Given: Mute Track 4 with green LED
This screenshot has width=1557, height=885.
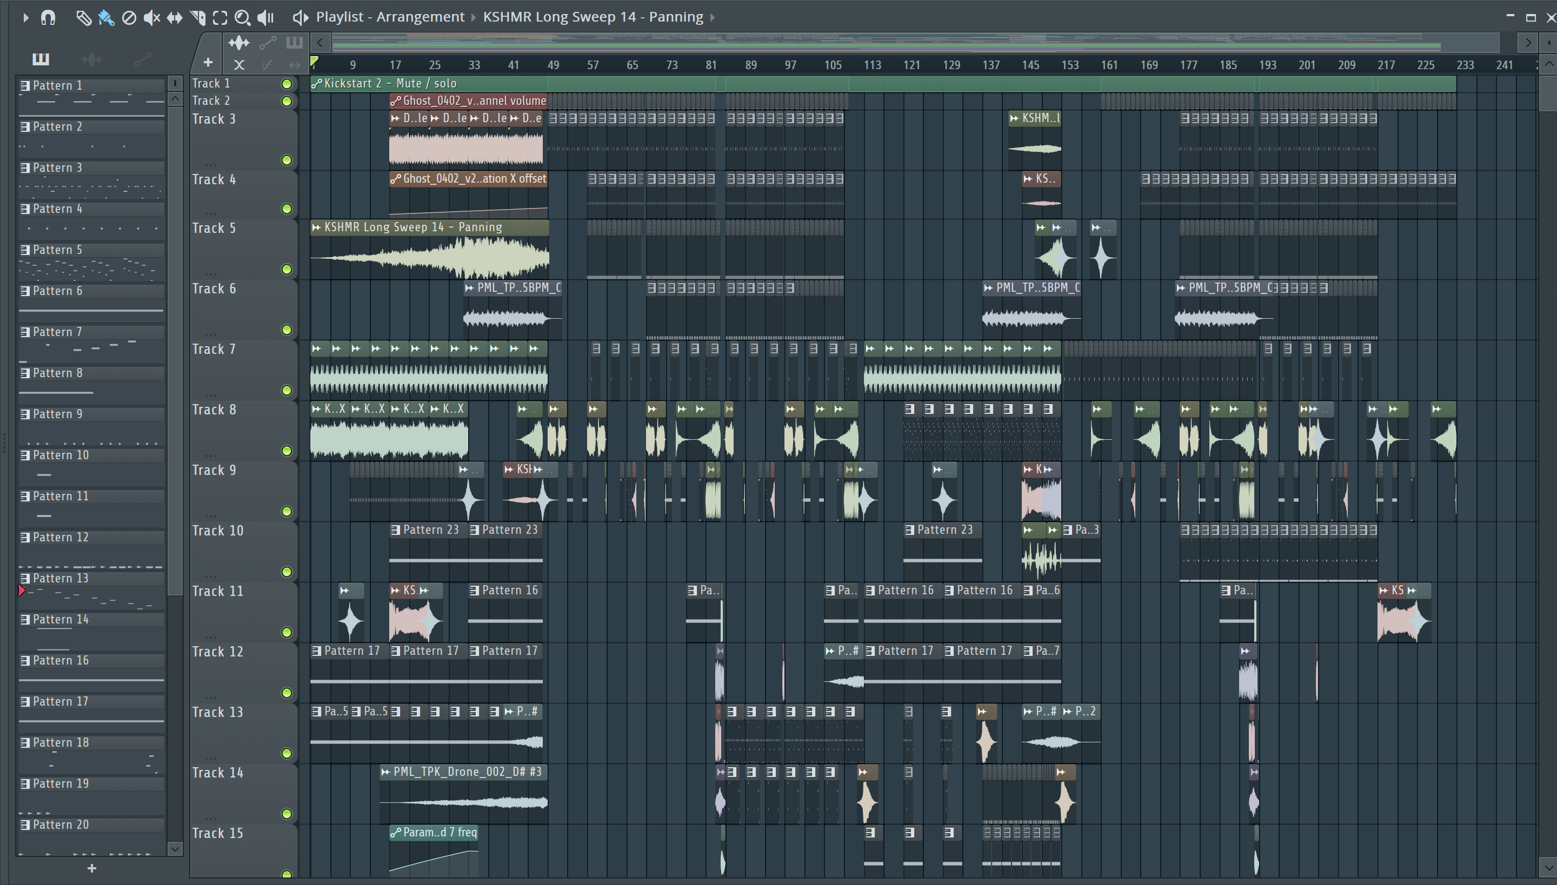Looking at the screenshot, I should point(287,209).
